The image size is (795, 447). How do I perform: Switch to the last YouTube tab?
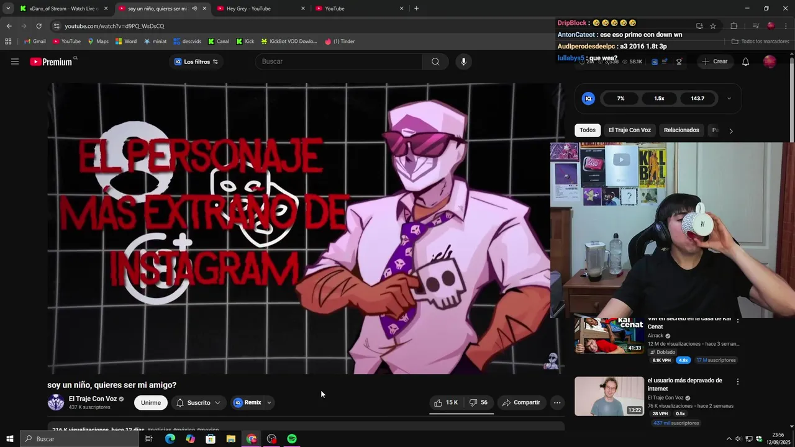tap(359, 9)
